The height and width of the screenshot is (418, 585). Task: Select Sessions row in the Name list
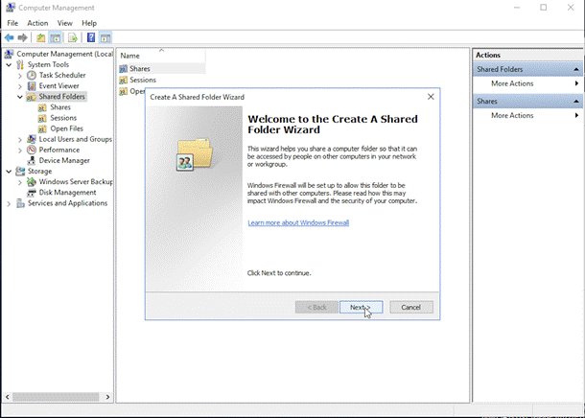[x=143, y=81]
